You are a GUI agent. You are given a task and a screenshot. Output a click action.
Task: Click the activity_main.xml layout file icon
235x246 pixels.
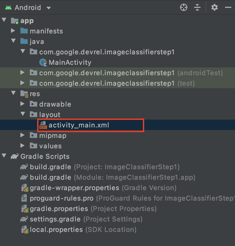[43, 125]
